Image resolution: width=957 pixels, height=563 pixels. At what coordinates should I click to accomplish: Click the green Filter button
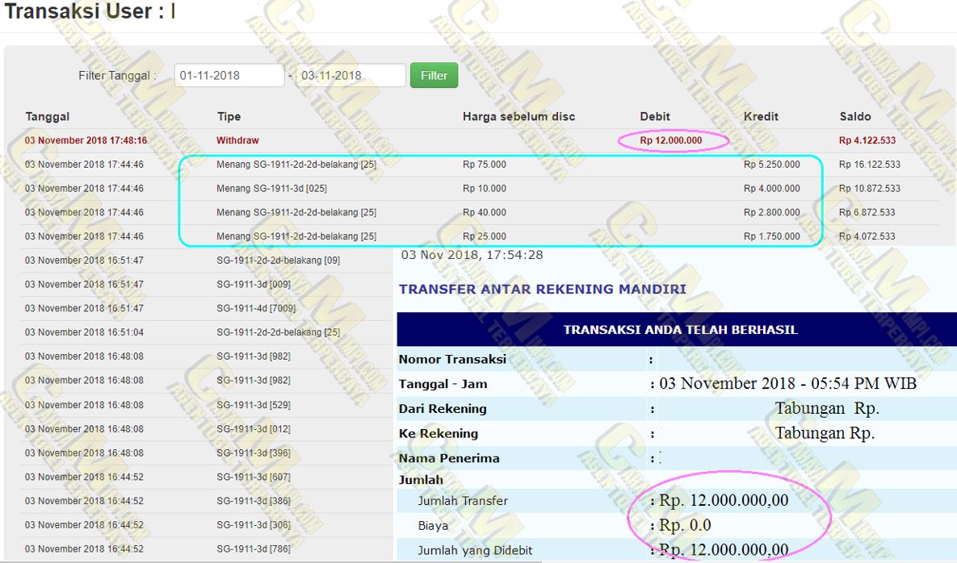tap(434, 75)
